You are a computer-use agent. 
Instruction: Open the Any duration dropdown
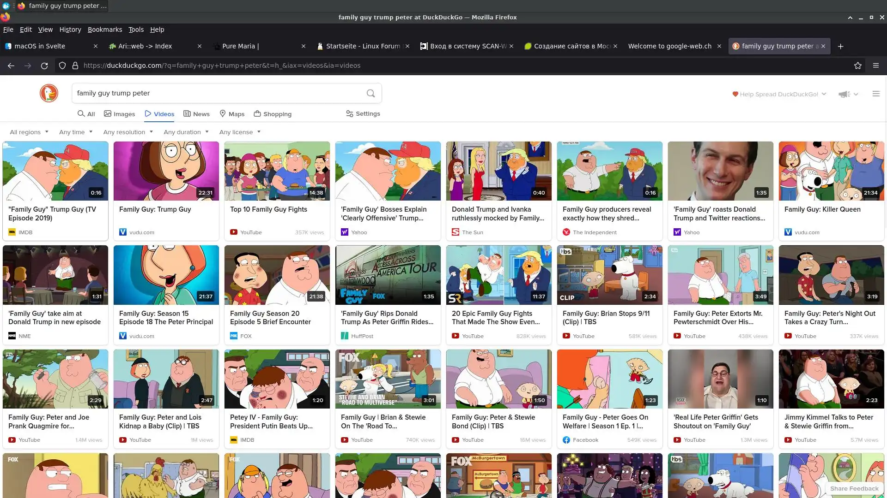pyautogui.click(x=186, y=132)
